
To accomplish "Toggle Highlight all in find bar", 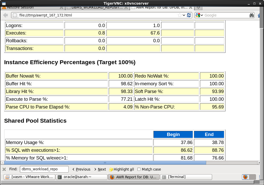I will [122, 169].
